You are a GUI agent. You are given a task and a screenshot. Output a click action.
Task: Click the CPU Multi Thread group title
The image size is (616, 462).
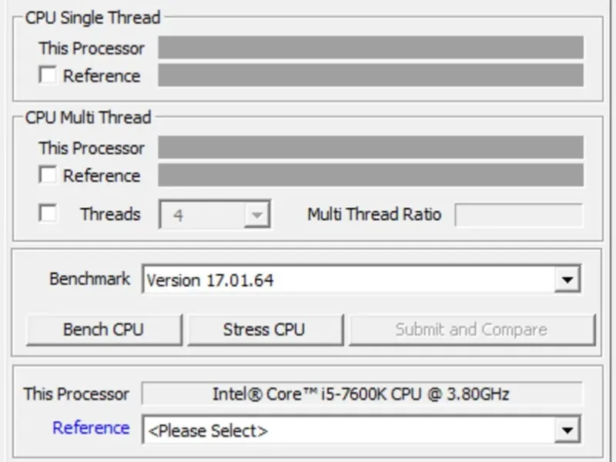(88, 118)
